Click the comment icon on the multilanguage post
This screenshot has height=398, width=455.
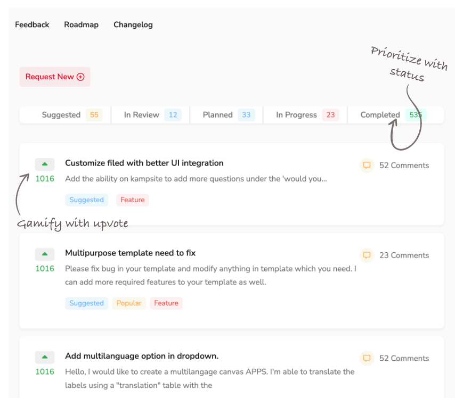pos(367,359)
